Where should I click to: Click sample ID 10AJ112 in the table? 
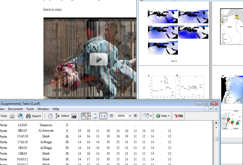tap(22, 159)
